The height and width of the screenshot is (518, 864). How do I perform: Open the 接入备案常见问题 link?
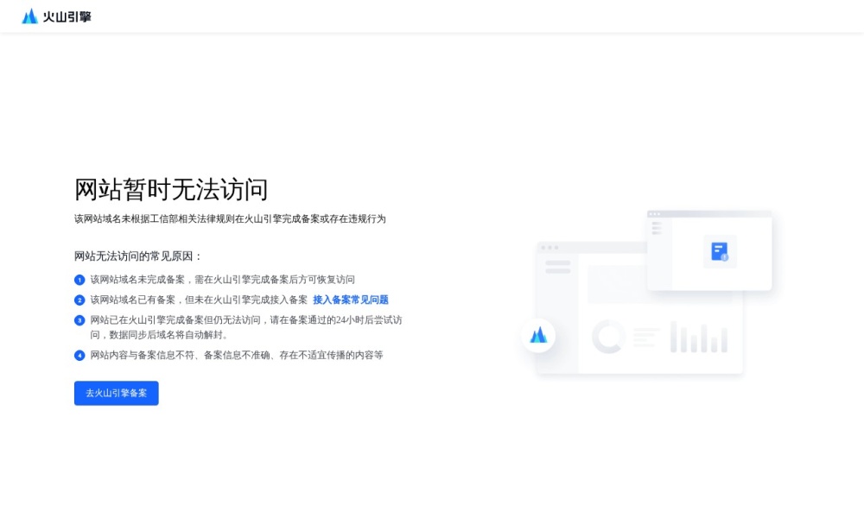pos(351,300)
